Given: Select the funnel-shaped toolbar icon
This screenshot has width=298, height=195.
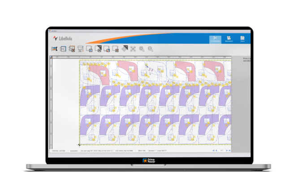Looking at the screenshot, I should [x=81, y=49].
